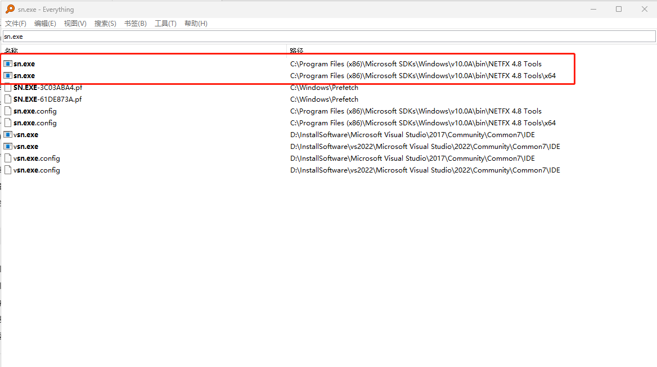Click icon of vsn.exe.config in Visual Studio 2022
Viewport: 657px width, 367px height.
pos(7,170)
